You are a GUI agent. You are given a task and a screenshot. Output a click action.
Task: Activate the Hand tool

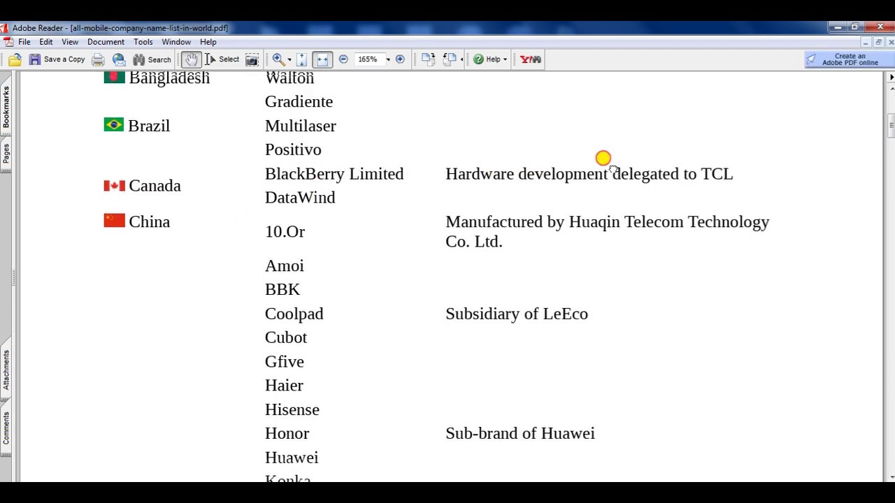[191, 59]
